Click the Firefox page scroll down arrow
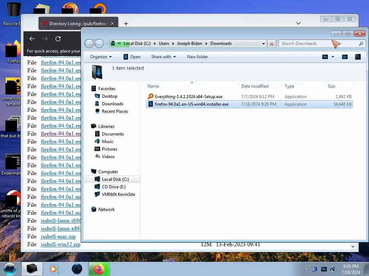 click(x=353, y=247)
